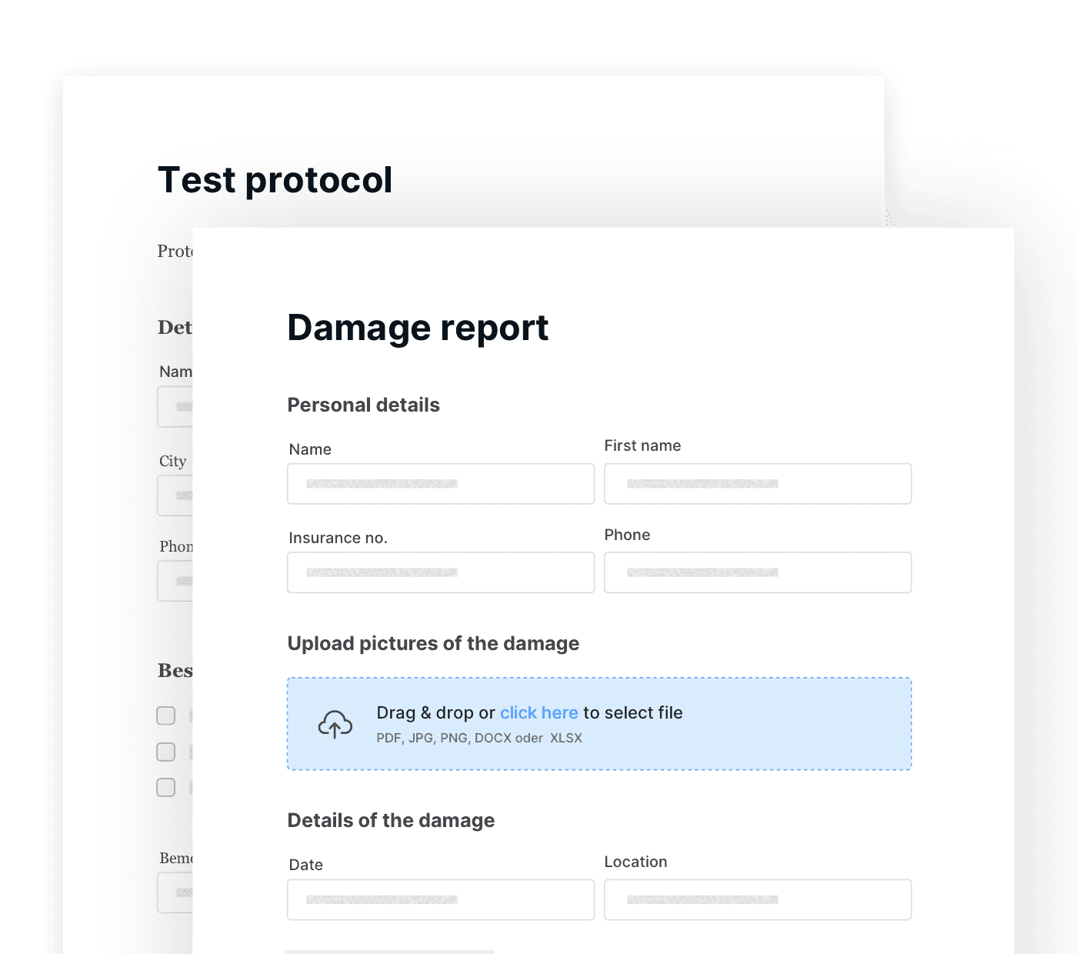The height and width of the screenshot is (954, 1077).
Task: Click the partially visible field at the form bottom
Action: (388, 951)
